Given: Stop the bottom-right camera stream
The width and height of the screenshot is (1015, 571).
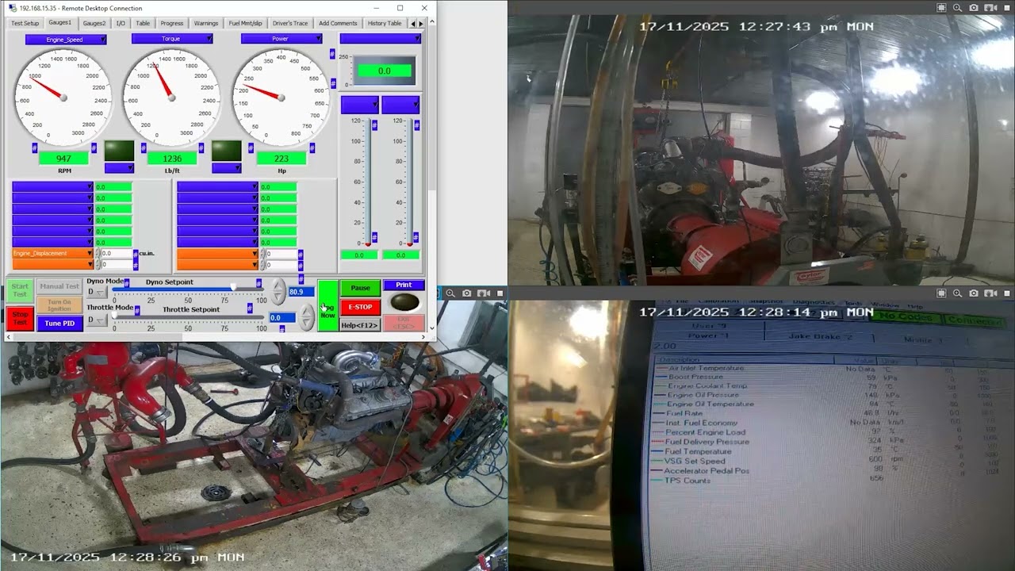Looking at the screenshot, I should (x=1005, y=293).
